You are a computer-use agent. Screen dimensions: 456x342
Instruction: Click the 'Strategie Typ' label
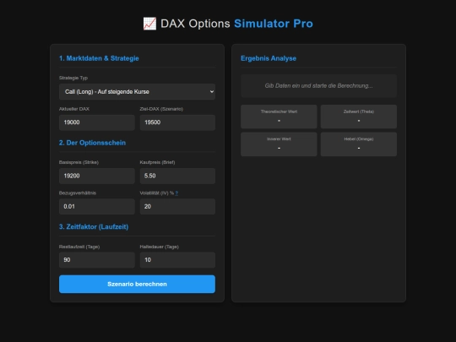point(73,78)
